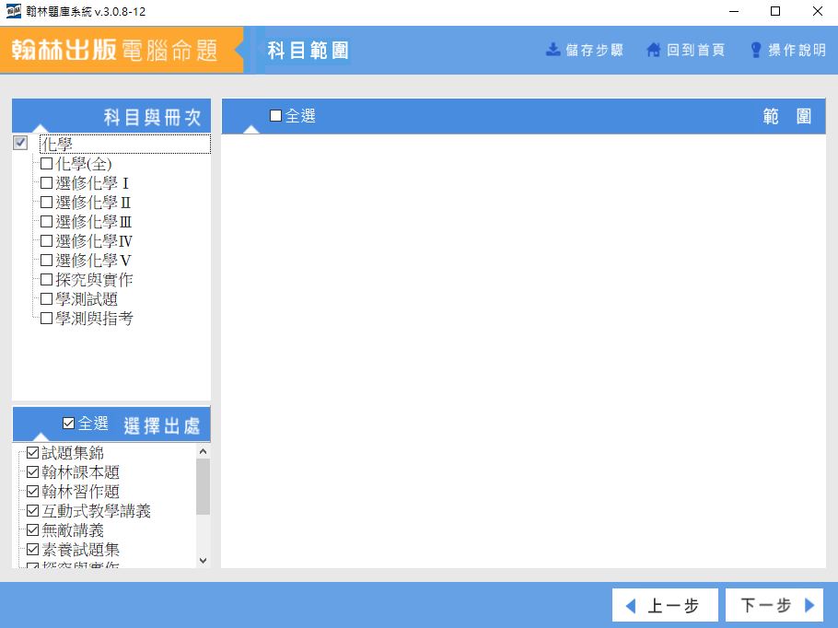Click the 無敵講義 label text
838x628 pixels.
tap(73, 530)
